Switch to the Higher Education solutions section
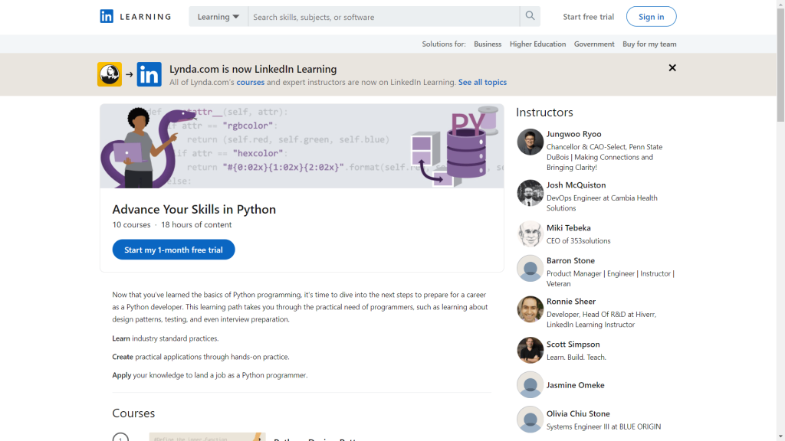 [537, 44]
